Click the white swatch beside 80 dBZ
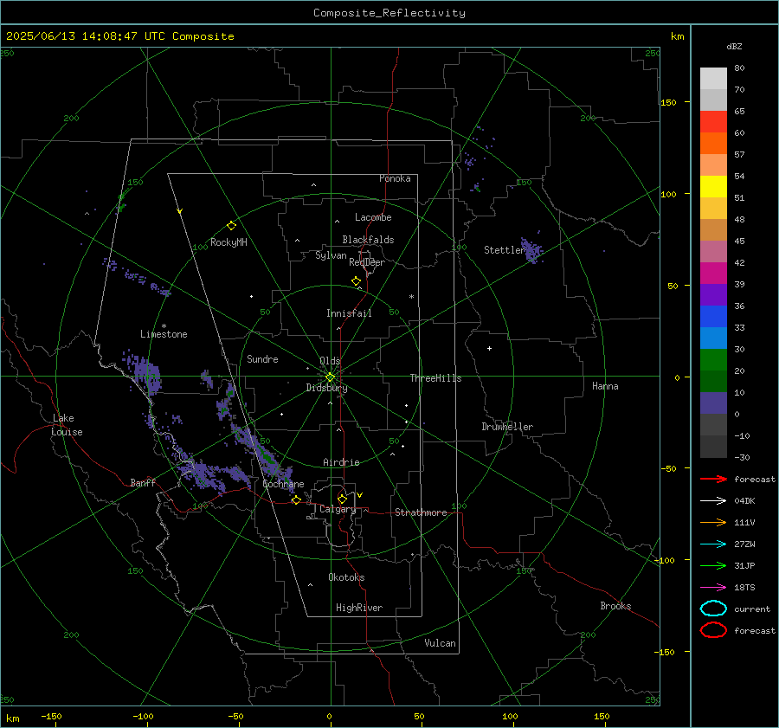 713,78
